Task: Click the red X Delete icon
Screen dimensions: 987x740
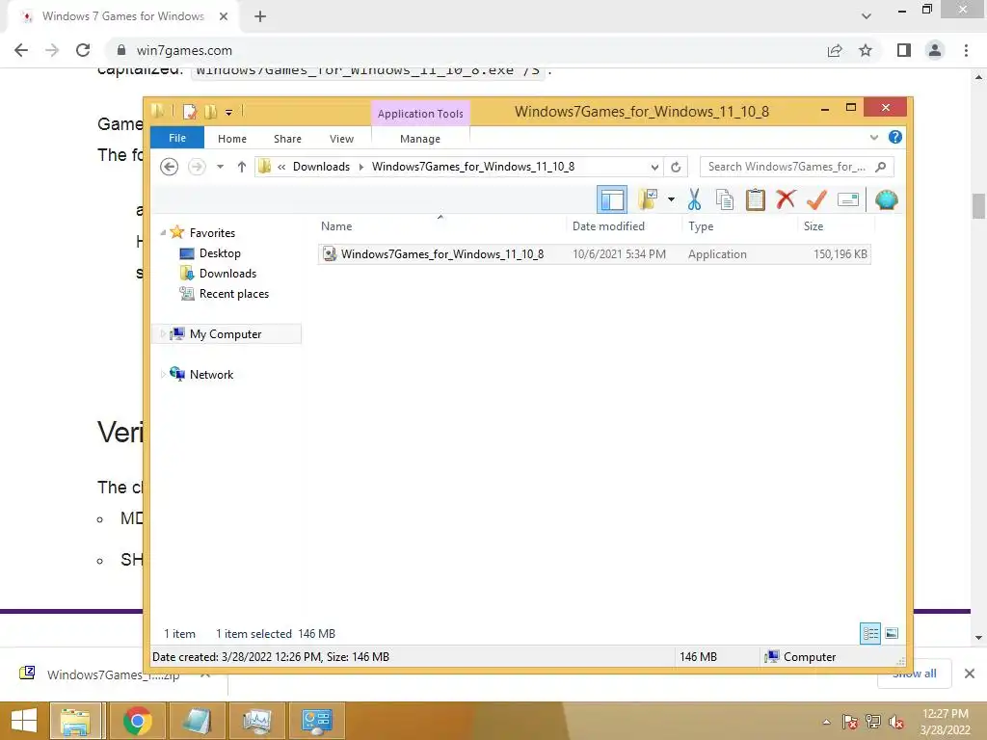Action: click(x=786, y=199)
